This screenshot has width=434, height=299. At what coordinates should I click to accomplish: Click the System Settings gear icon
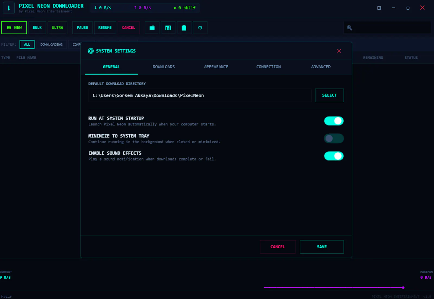click(91, 51)
